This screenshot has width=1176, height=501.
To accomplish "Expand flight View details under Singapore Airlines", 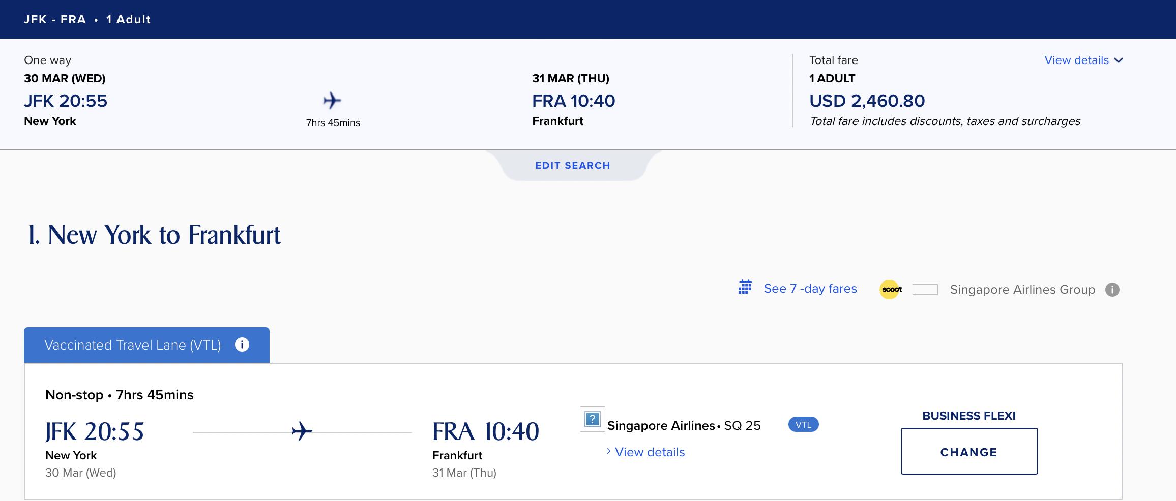I will 650,452.
